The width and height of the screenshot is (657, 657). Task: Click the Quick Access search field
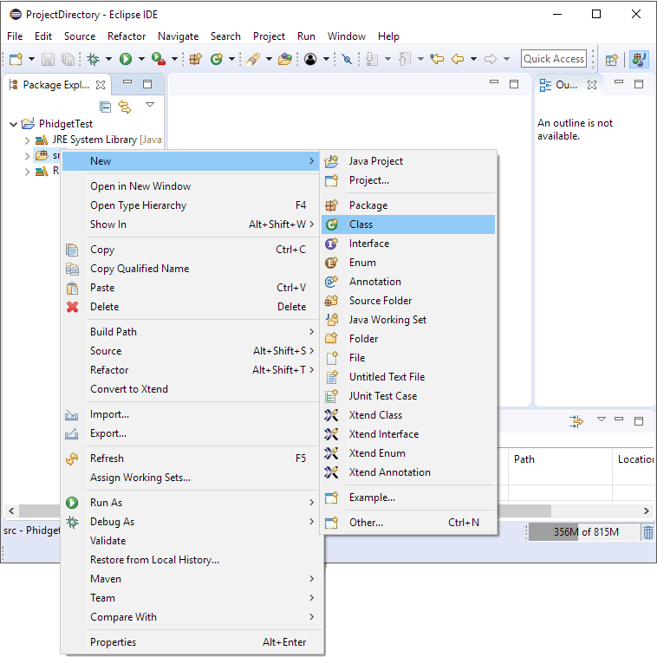(x=554, y=59)
